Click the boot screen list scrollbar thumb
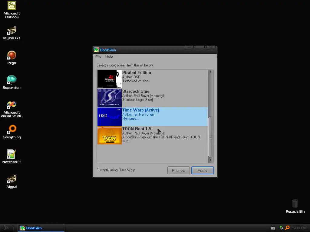Image resolution: width=310 pixels, height=232 pixels. pyautogui.click(x=211, y=137)
